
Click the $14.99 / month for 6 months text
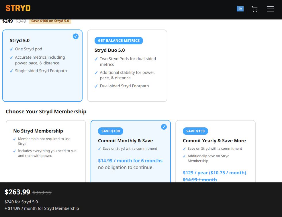(130, 161)
